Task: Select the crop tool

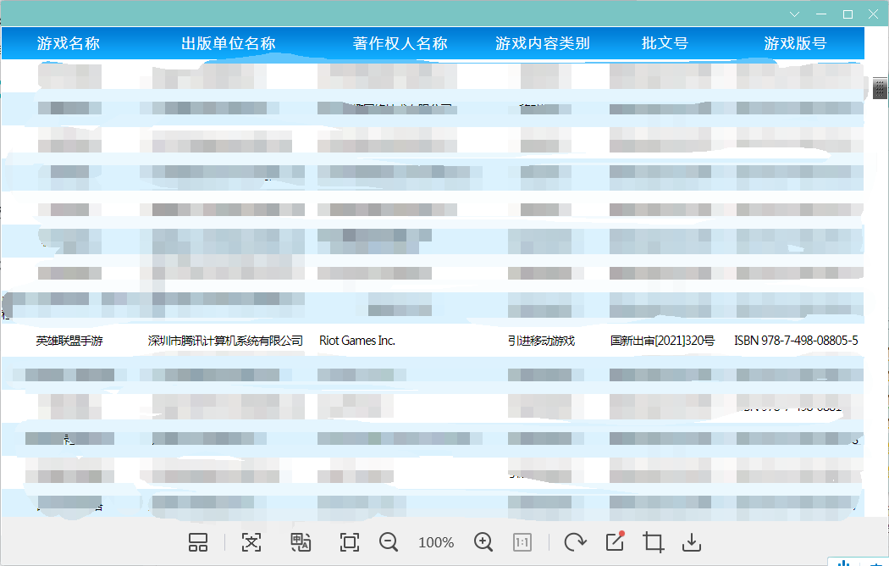Action: (653, 543)
